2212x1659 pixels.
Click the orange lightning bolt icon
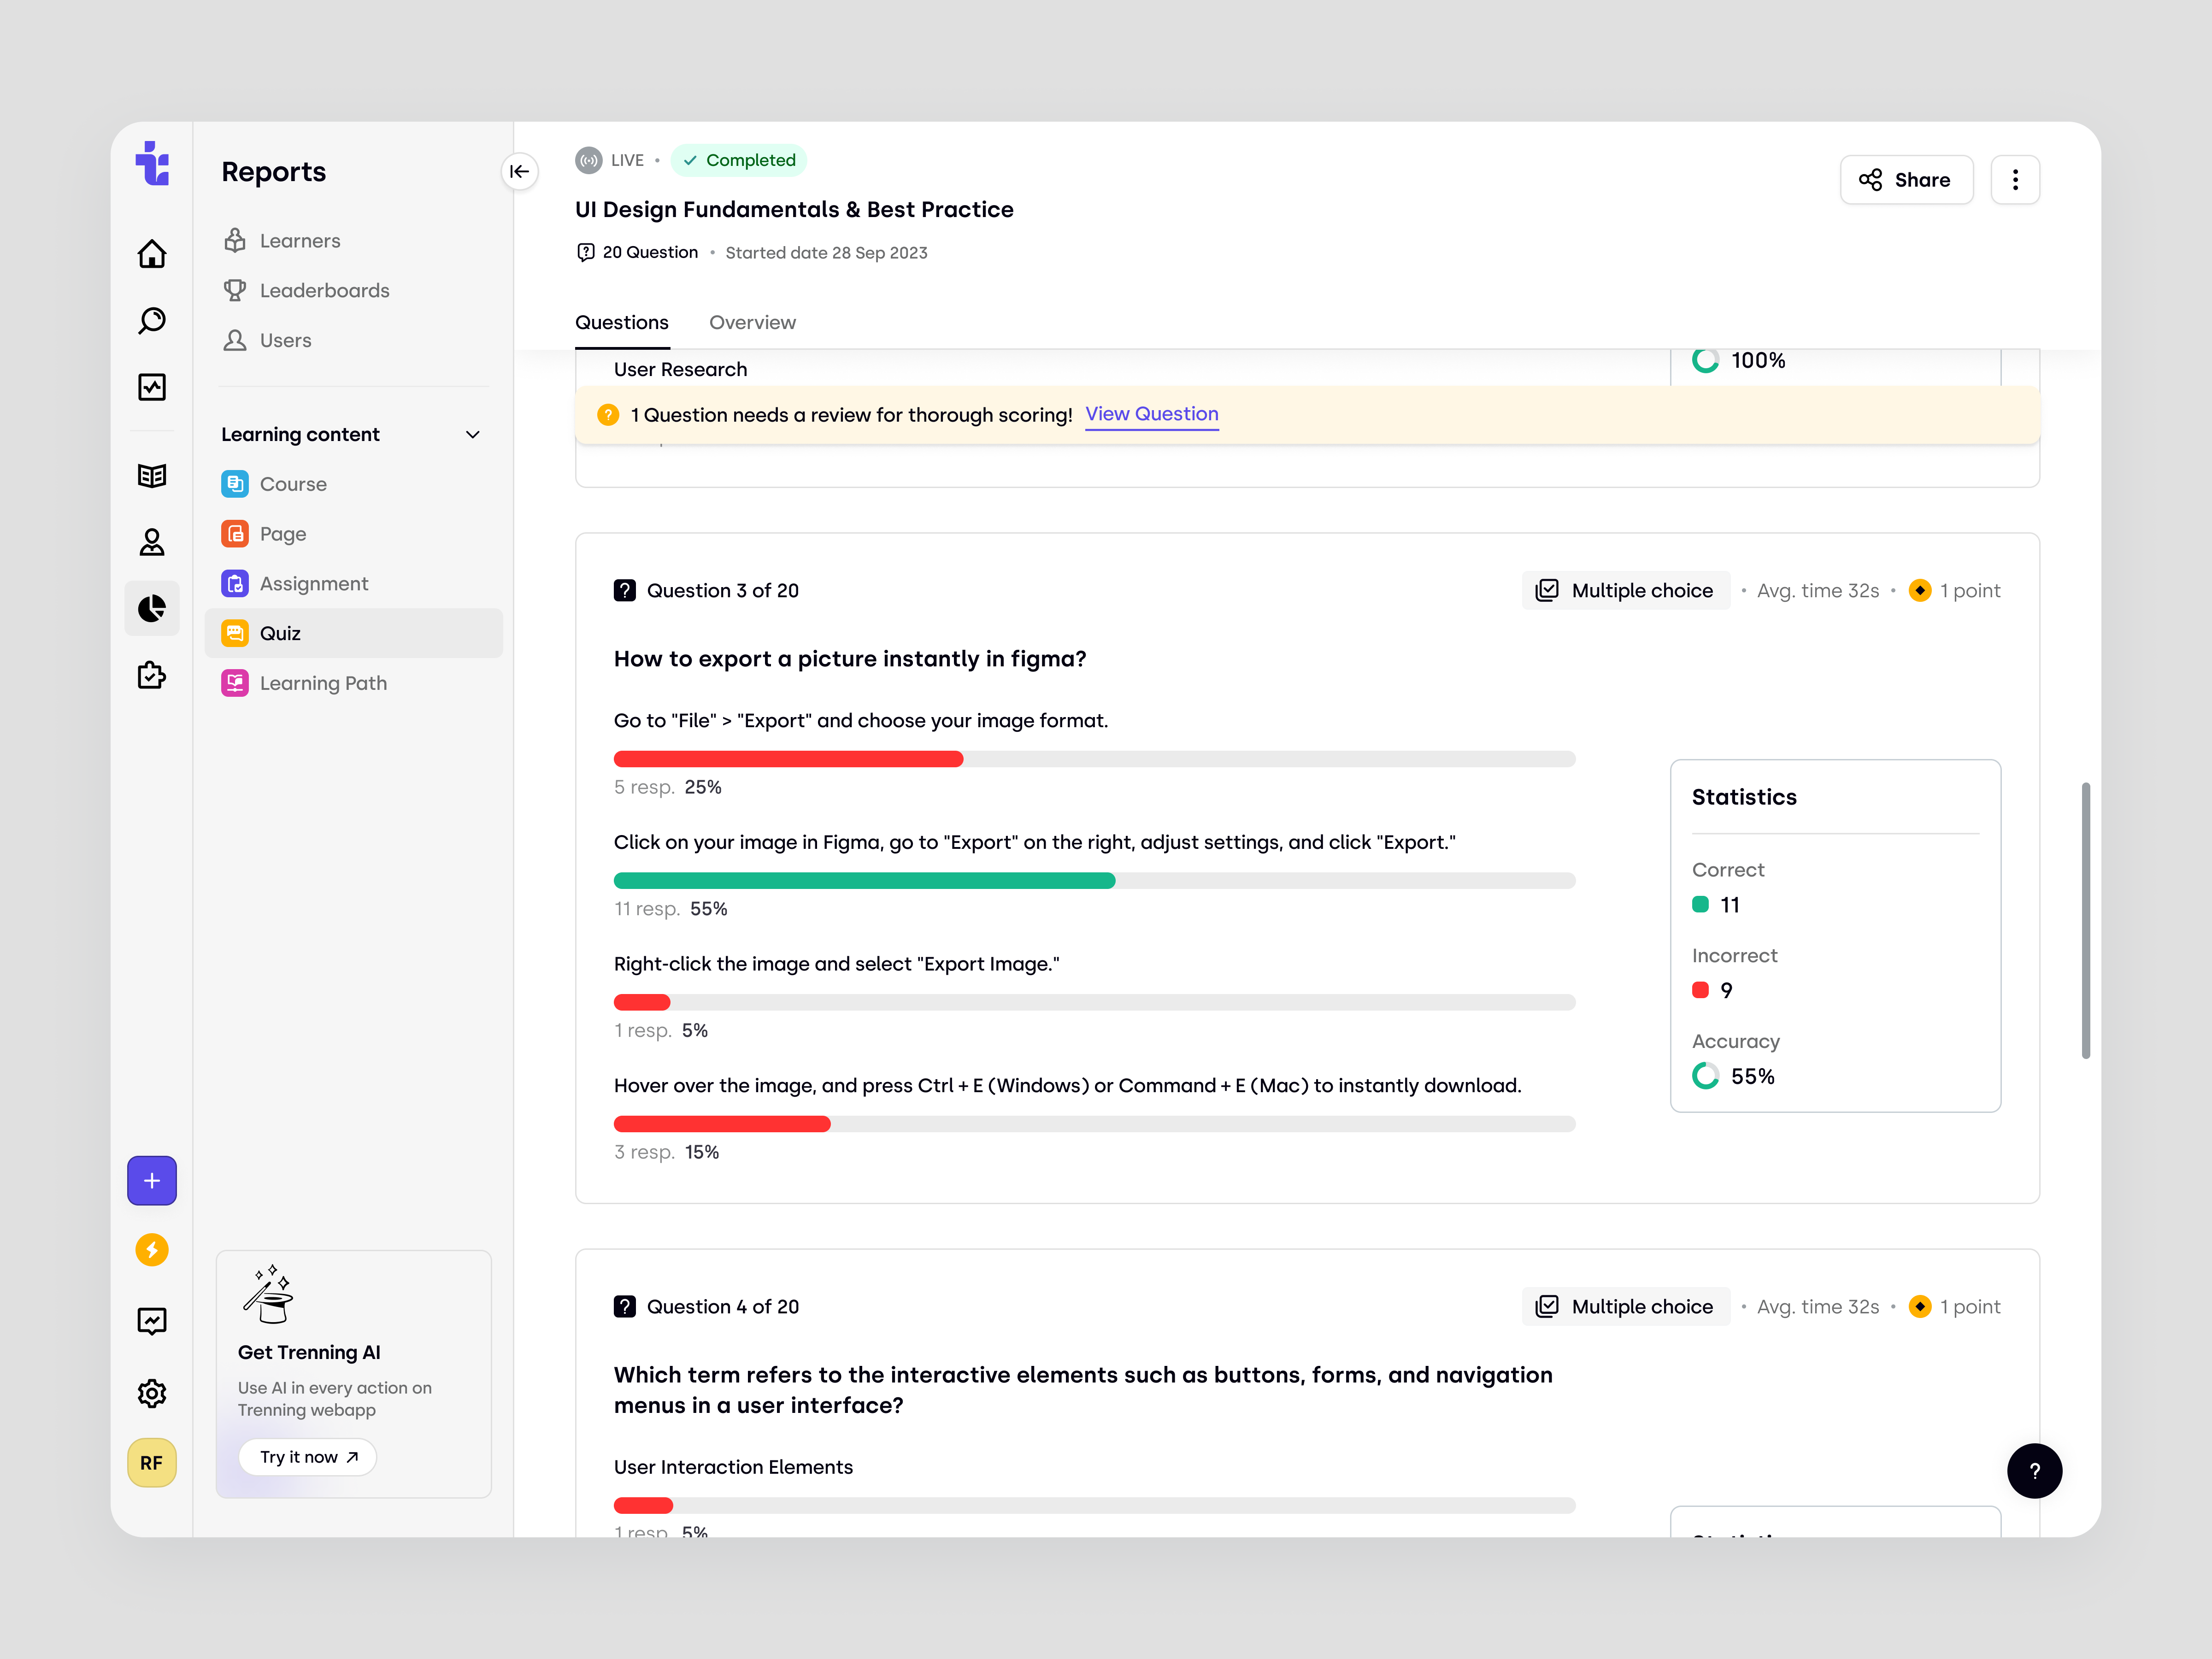151,1249
